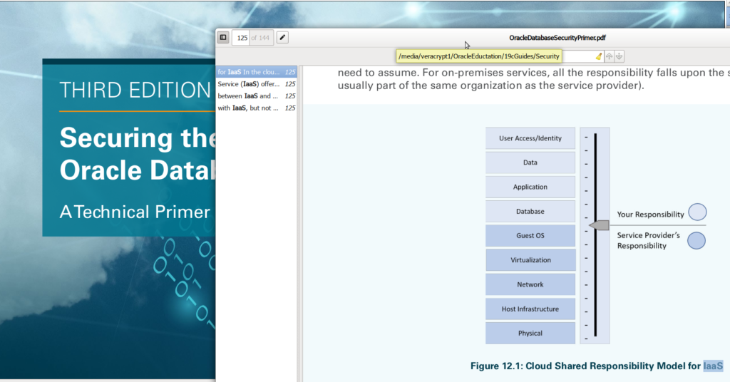The height and width of the screenshot is (382, 730).
Task: Go to previous search result arrow
Action: (x=609, y=56)
